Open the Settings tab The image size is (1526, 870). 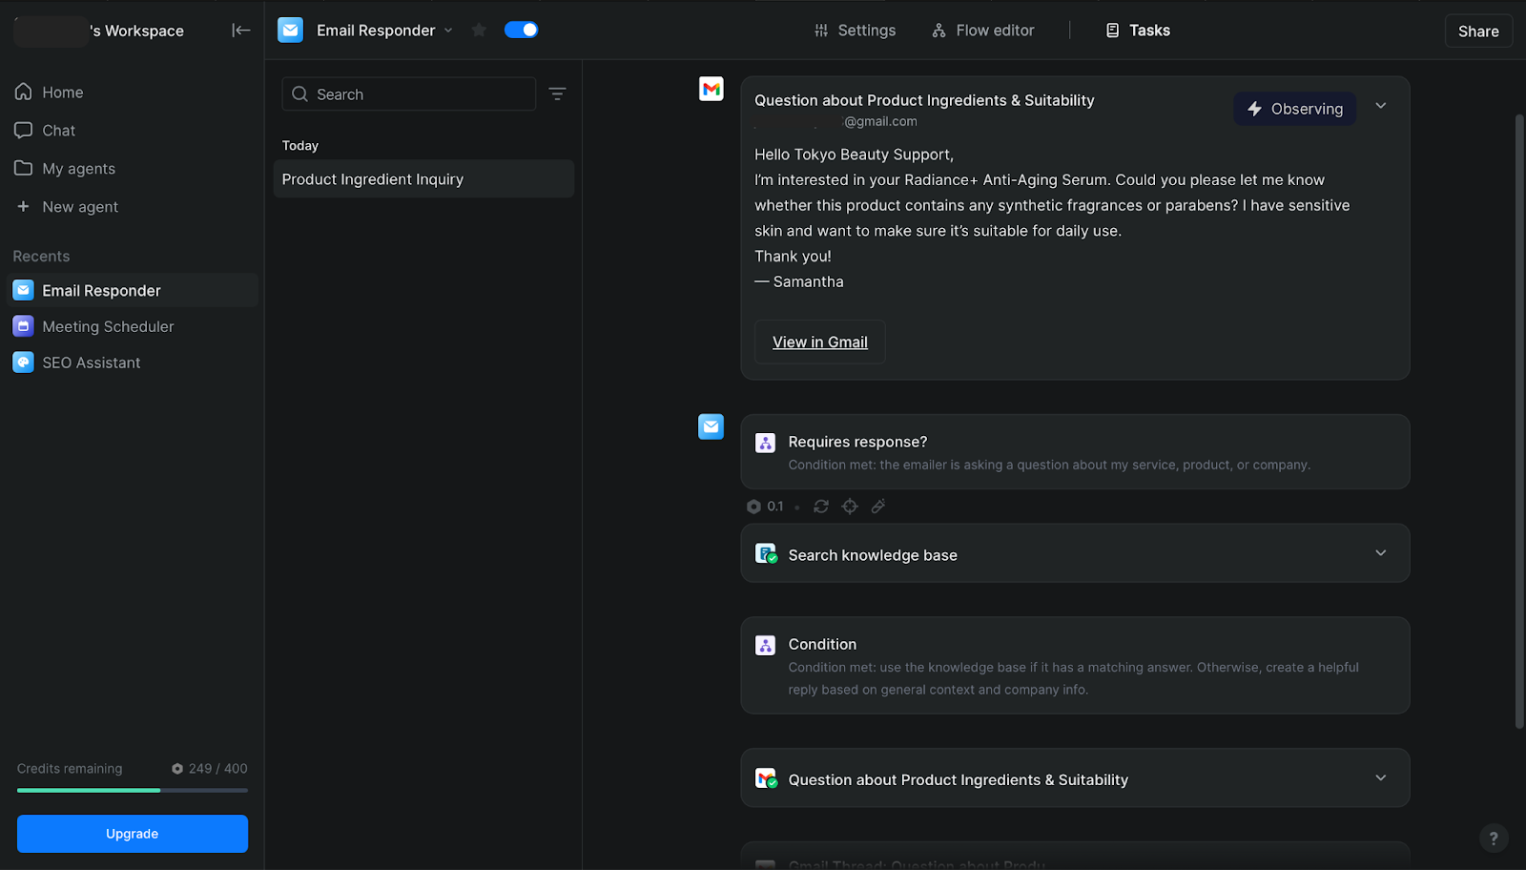pos(856,31)
